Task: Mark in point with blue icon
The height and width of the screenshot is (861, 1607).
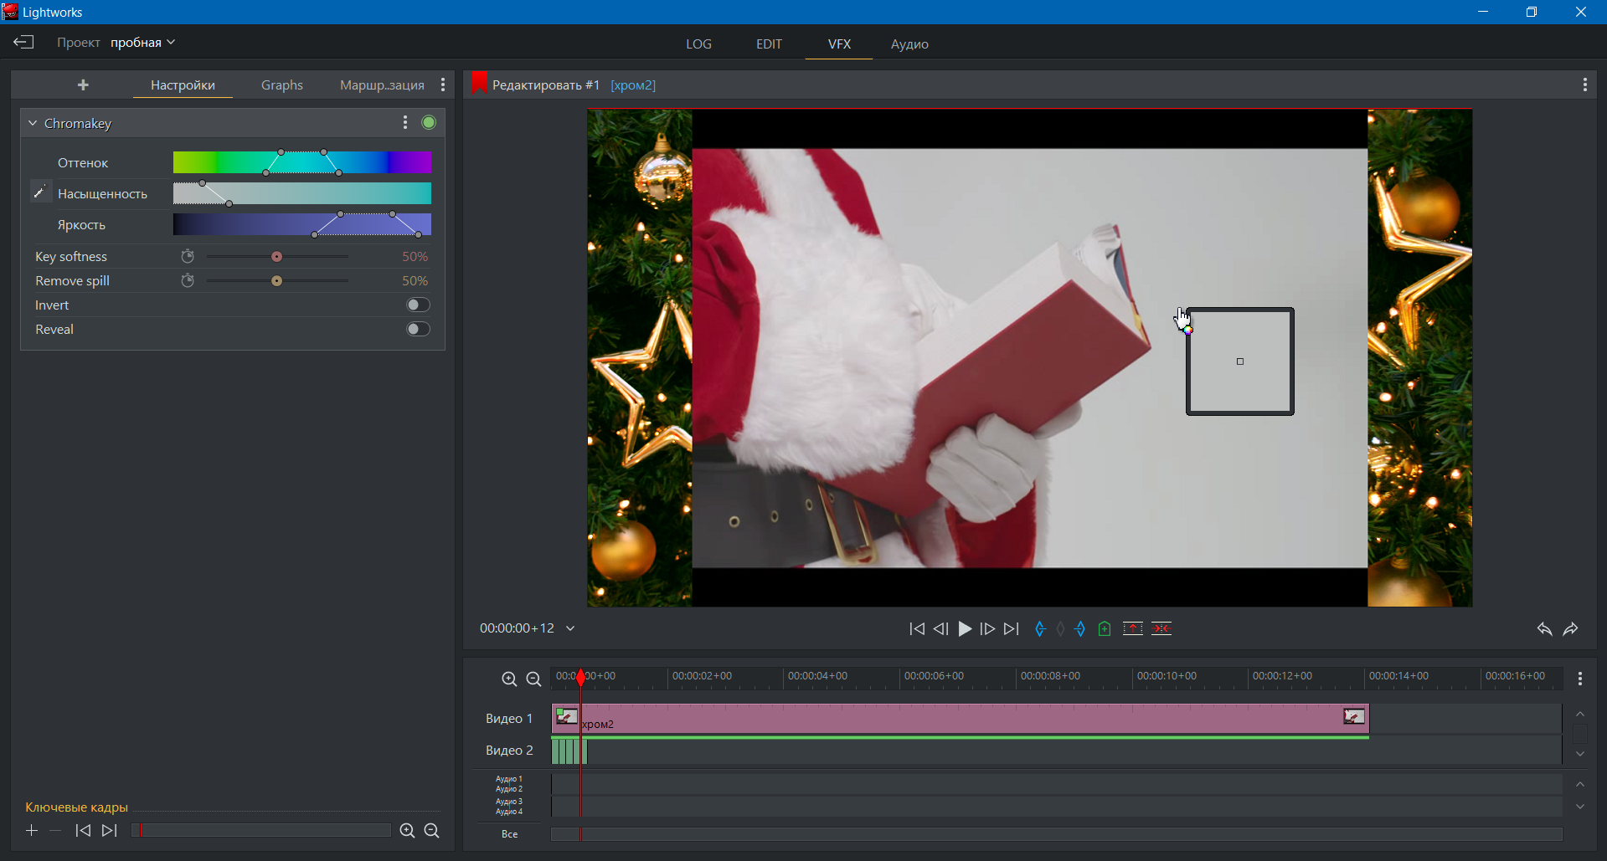Action: (x=1040, y=628)
